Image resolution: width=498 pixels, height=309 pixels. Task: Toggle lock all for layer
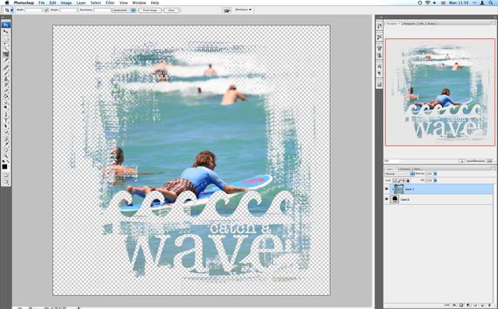tap(407, 180)
